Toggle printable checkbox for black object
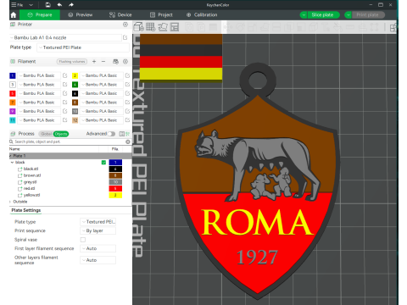The width and height of the screenshot is (407, 305). coord(103,163)
